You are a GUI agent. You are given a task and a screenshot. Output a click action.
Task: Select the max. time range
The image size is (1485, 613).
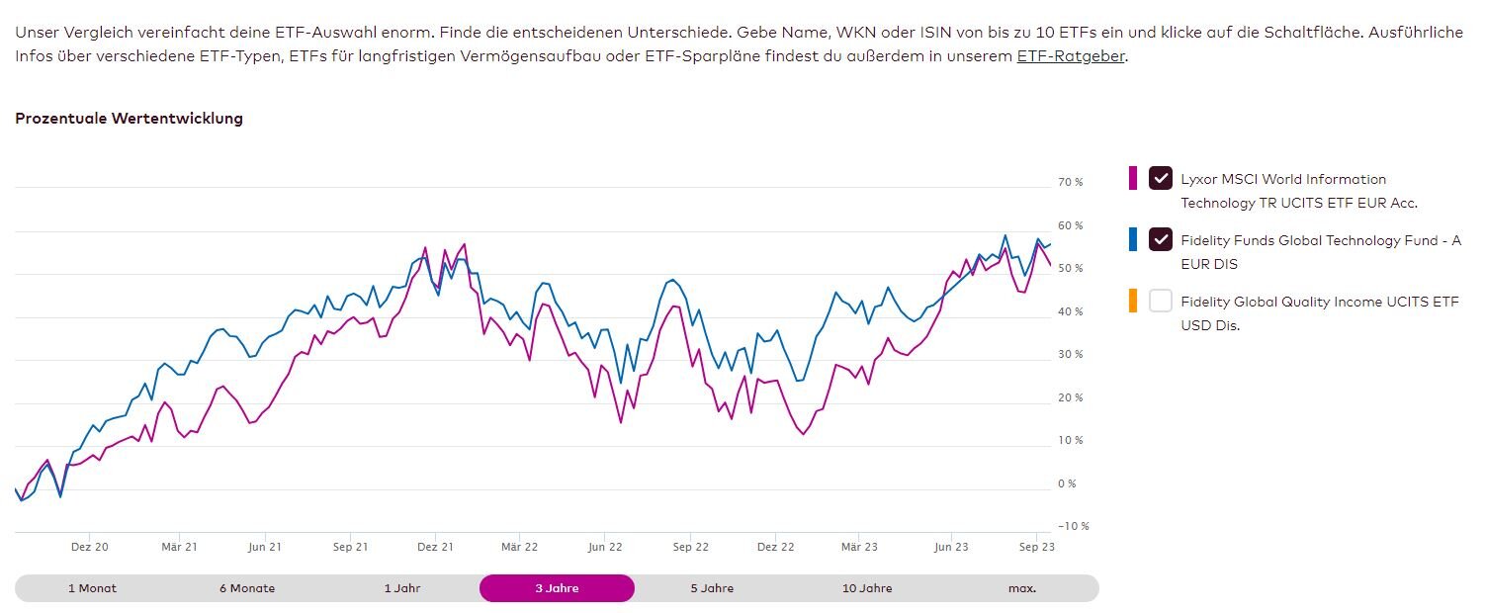tap(1022, 588)
